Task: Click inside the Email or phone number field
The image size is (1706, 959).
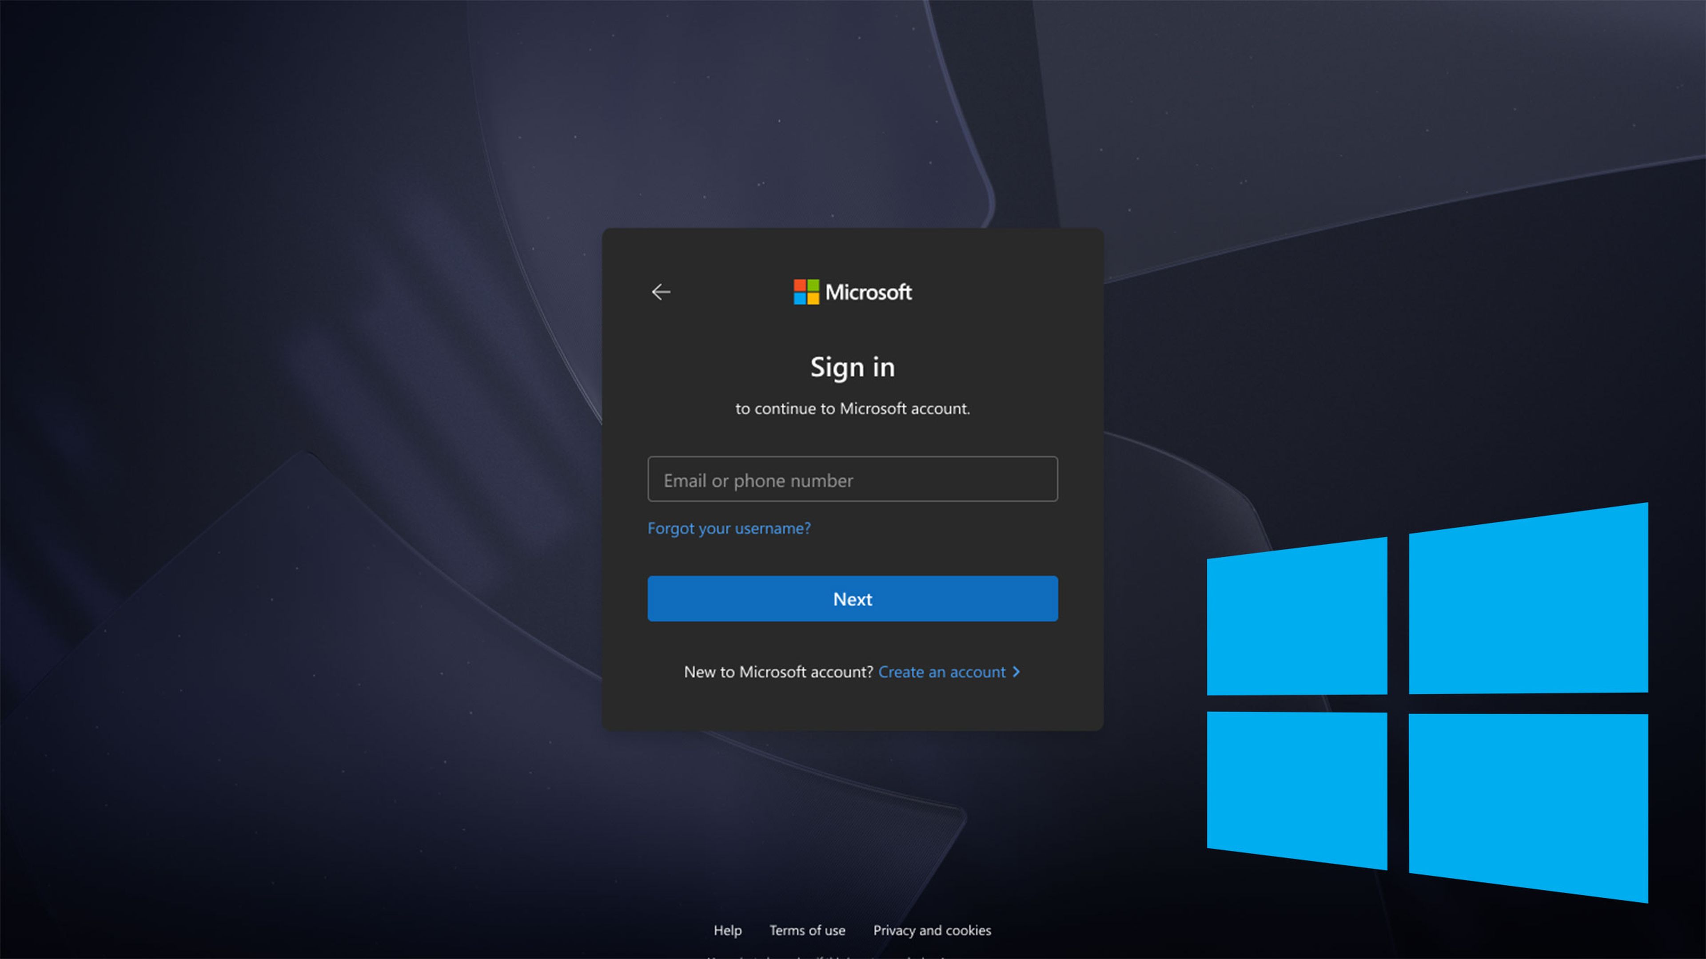Action: (x=853, y=480)
